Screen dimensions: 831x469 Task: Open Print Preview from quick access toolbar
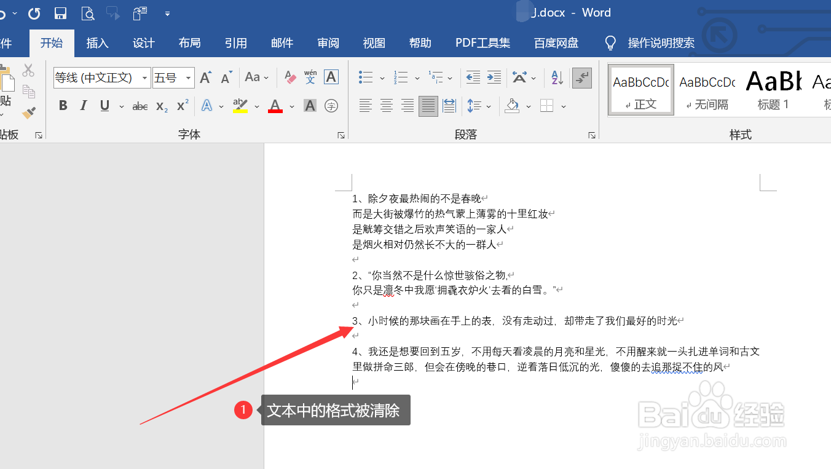coord(88,13)
